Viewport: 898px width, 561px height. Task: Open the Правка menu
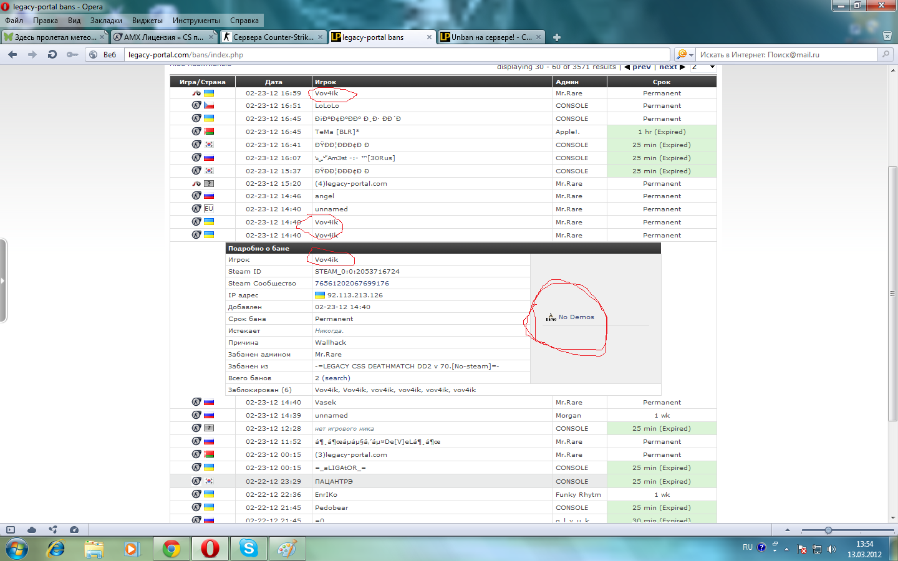coord(46,21)
